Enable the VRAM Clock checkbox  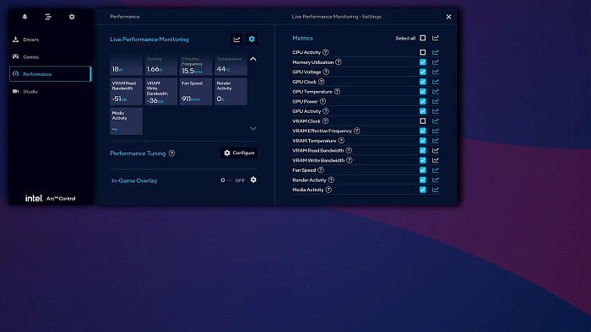(x=422, y=121)
